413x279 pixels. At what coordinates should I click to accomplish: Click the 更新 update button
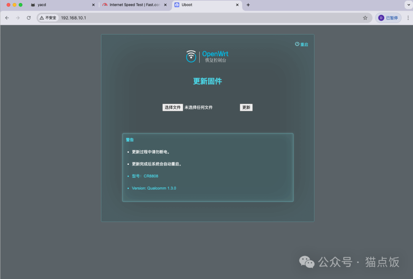pos(246,107)
